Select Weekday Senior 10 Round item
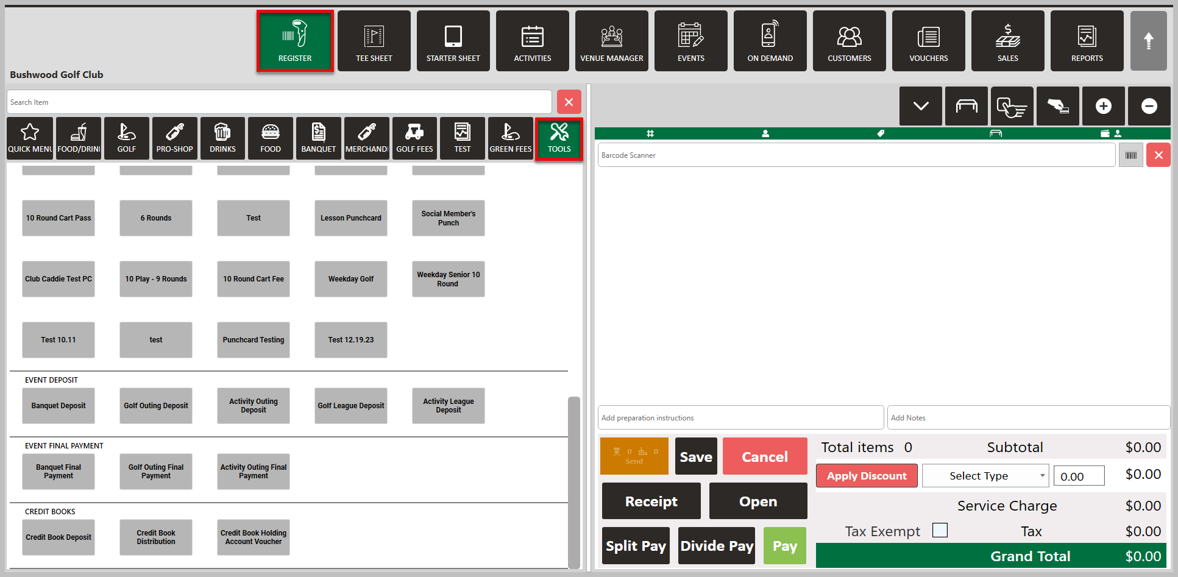Image resolution: width=1178 pixels, height=577 pixels. coord(449,279)
